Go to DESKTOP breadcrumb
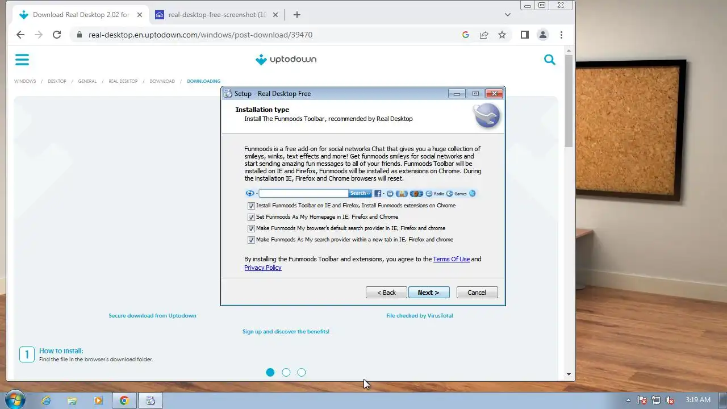Image resolution: width=727 pixels, height=409 pixels. point(57,81)
